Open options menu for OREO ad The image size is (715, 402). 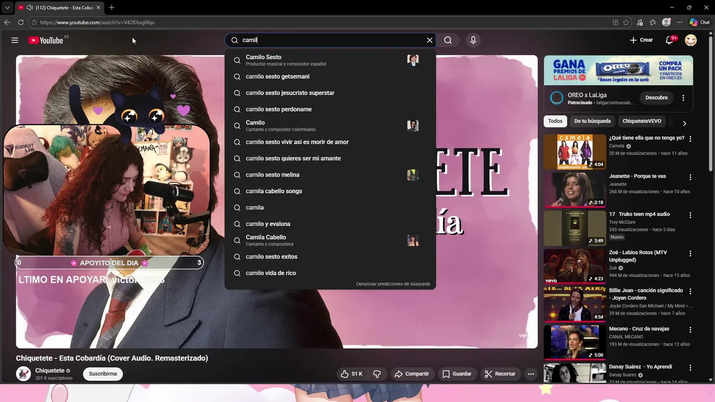click(x=683, y=98)
